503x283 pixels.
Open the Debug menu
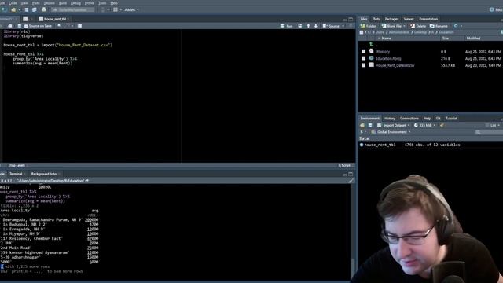click(75, 3)
